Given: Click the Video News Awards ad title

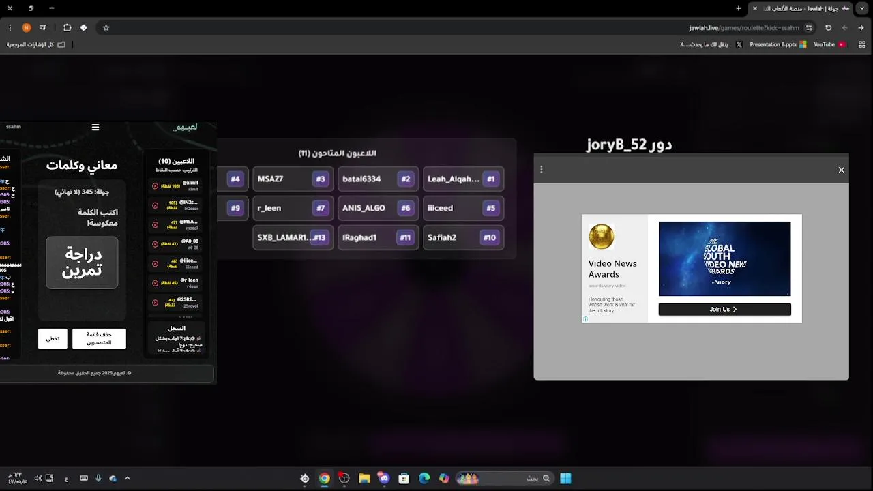Looking at the screenshot, I should (x=612, y=269).
